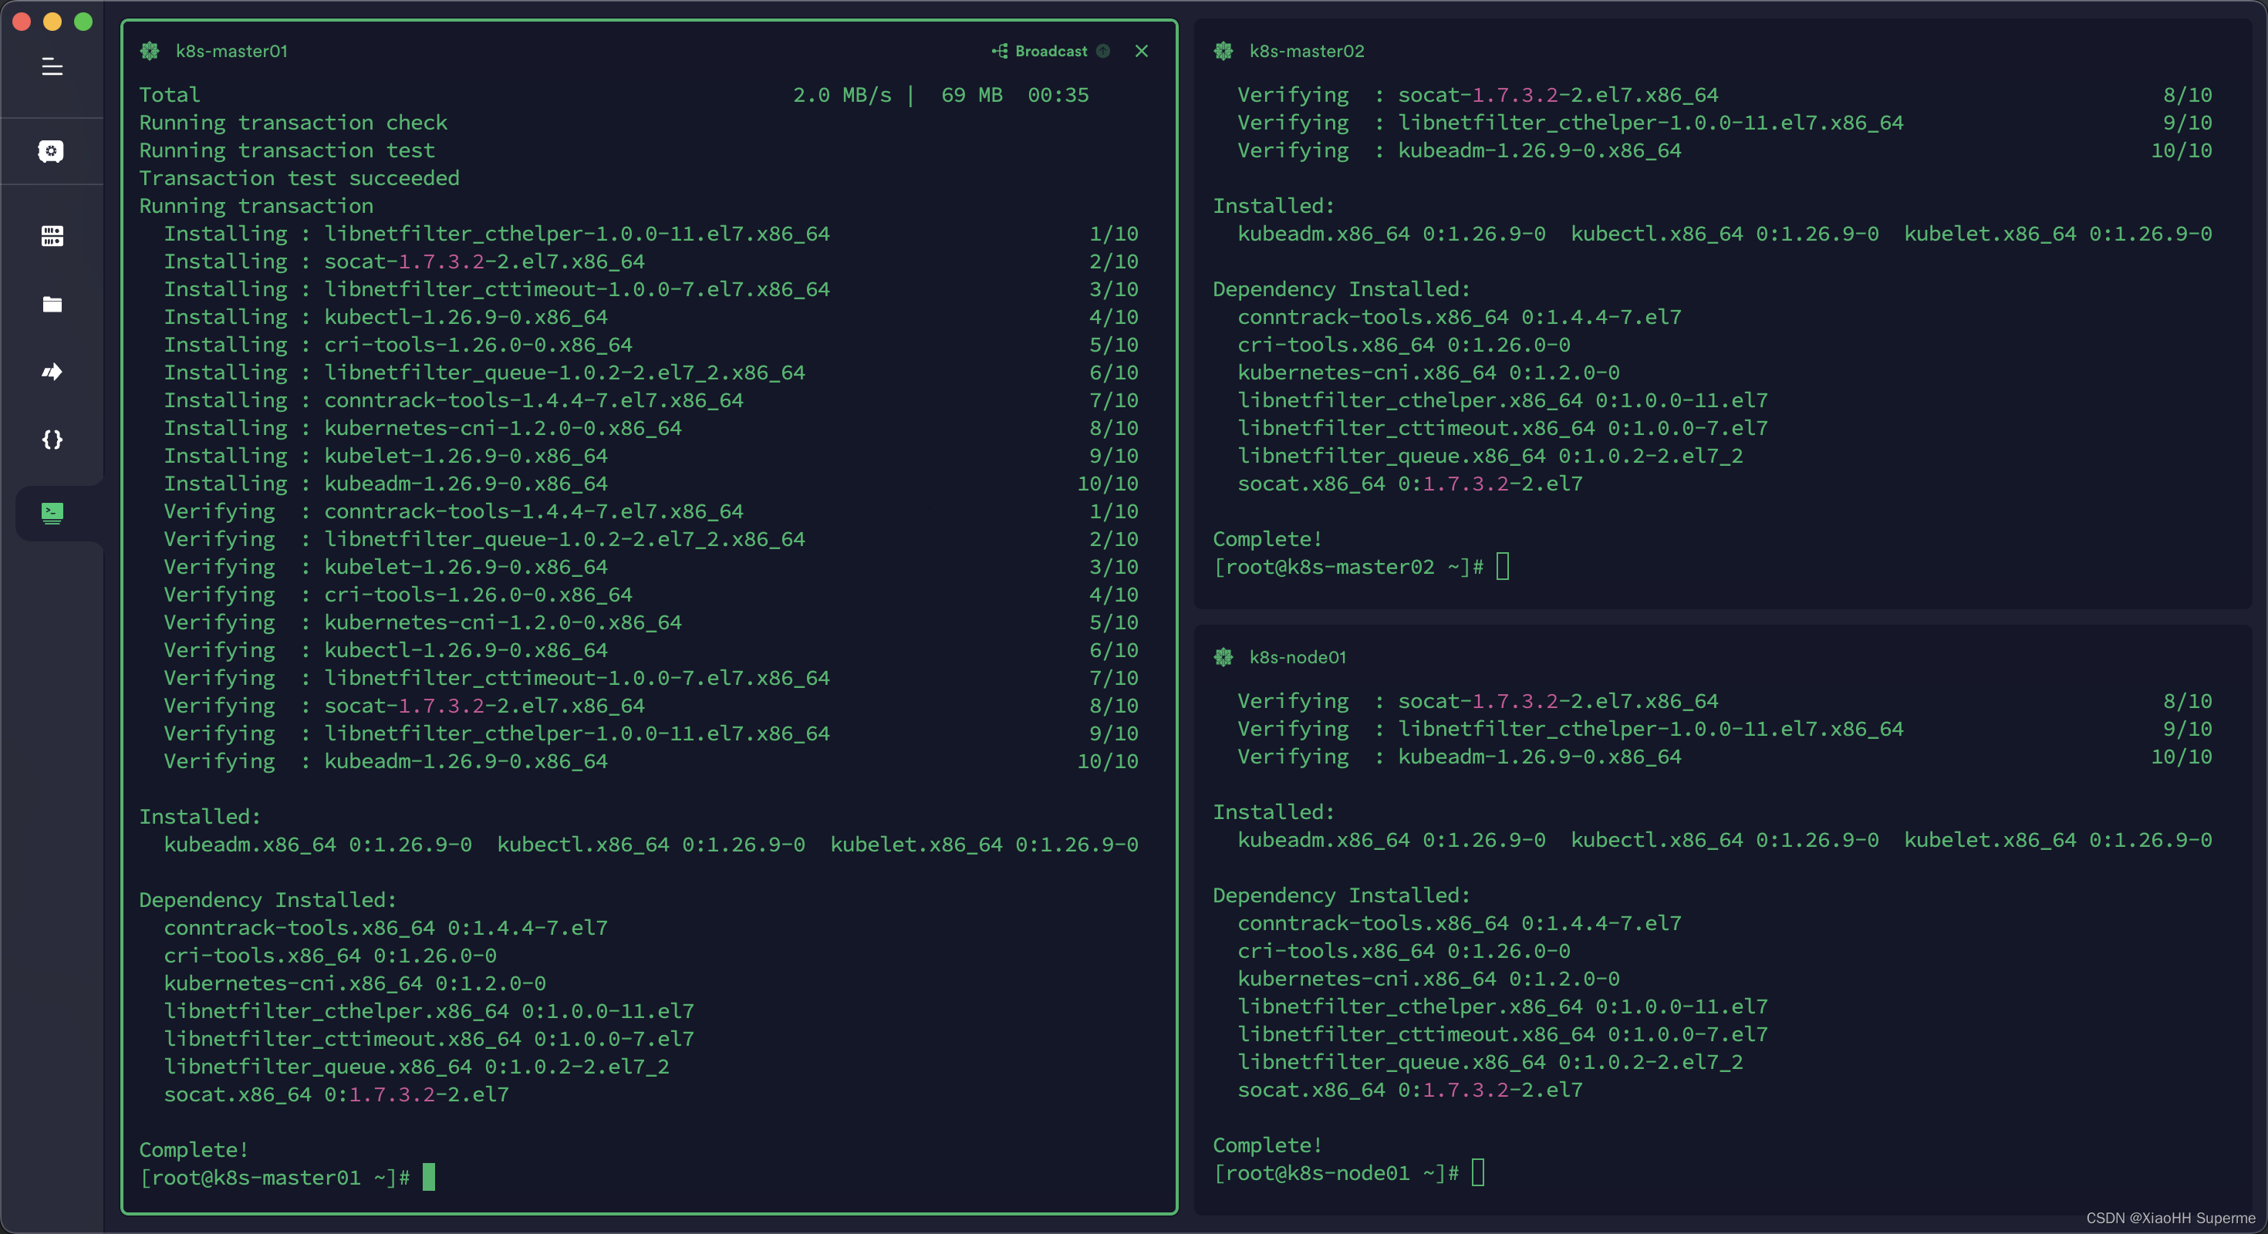The height and width of the screenshot is (1234, 2268).
Task: Click the Broadcast info indicator icon
Action: (1103, 51)
